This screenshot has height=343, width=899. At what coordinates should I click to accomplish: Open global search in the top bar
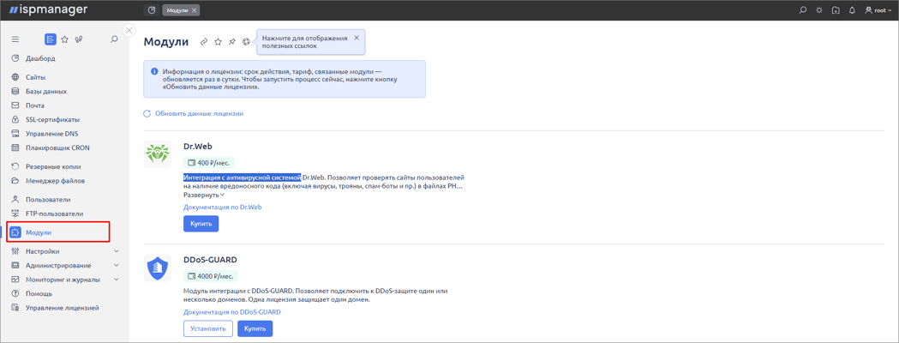803,10
